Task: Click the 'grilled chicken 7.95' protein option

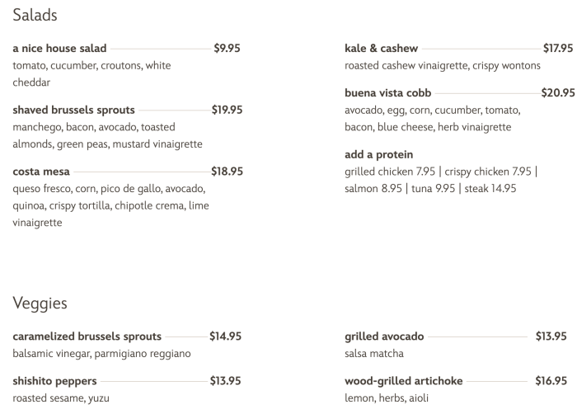Action: click(x=390, y=172)
